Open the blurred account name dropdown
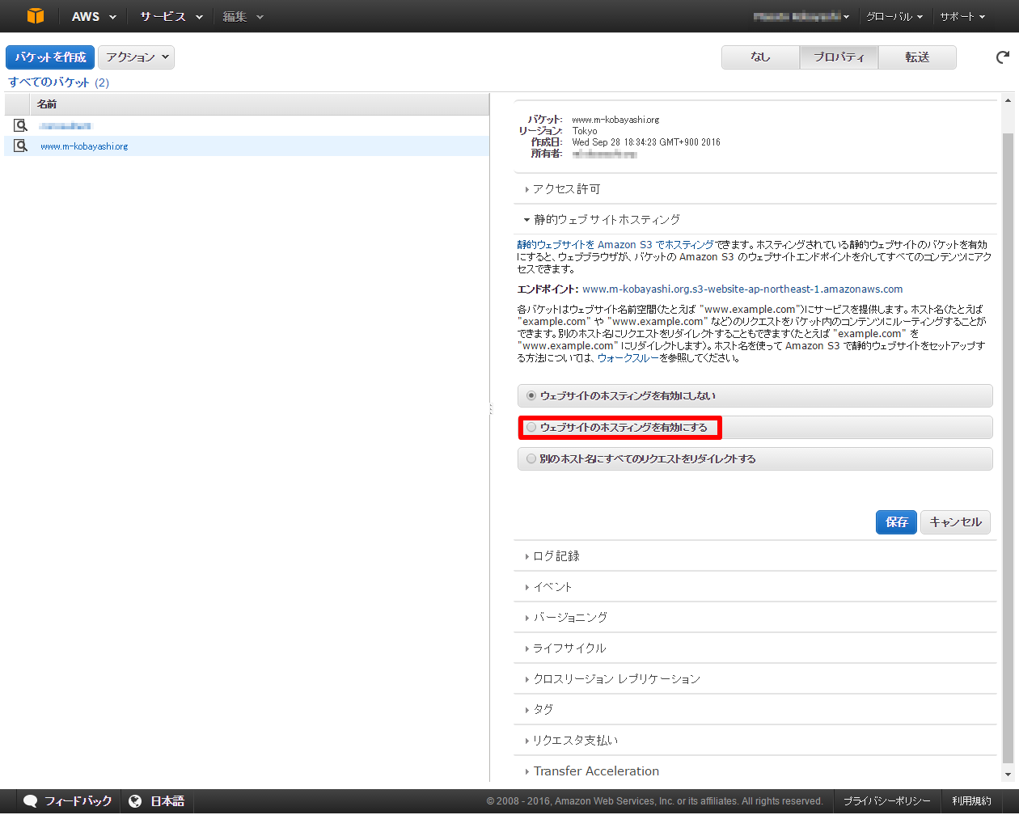 [x=801, y=16]
